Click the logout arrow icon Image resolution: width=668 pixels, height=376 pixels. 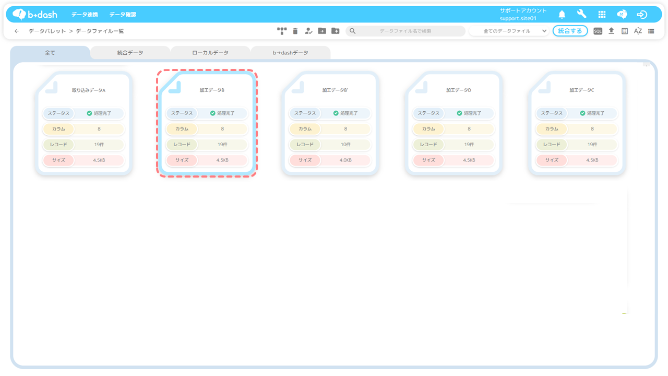point(642,15)
